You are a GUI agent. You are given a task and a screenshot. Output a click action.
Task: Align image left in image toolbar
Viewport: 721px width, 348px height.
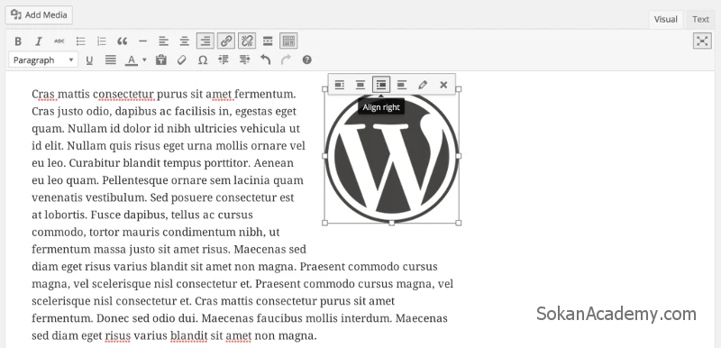pyautogui.click(x=340, y=85)
